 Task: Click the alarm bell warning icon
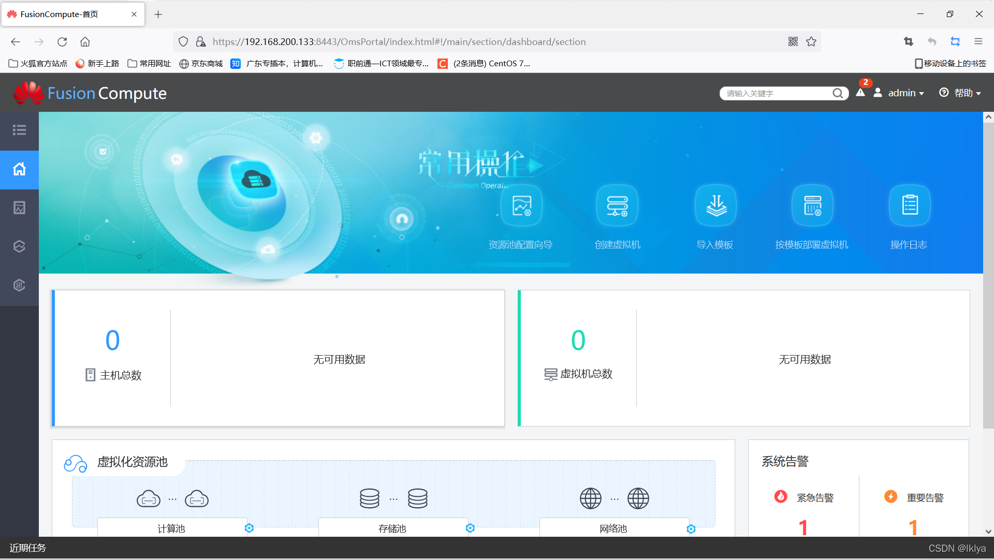click(860, 93)
